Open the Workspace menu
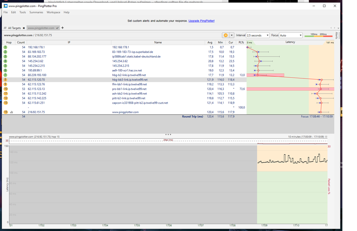The height and width of the screenshot is (231, 357). tap(53, 12)
